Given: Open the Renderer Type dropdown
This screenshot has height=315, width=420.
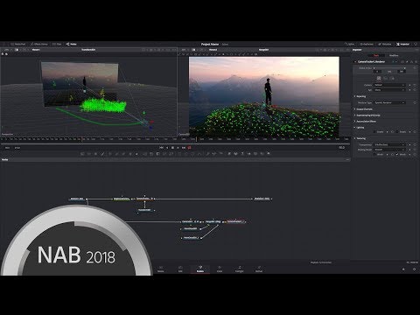Looking at the screenshot, I should [389, 102].
